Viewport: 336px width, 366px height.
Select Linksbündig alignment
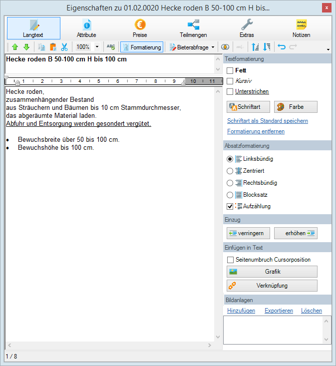pyautogui.click(x=230, y=159)
